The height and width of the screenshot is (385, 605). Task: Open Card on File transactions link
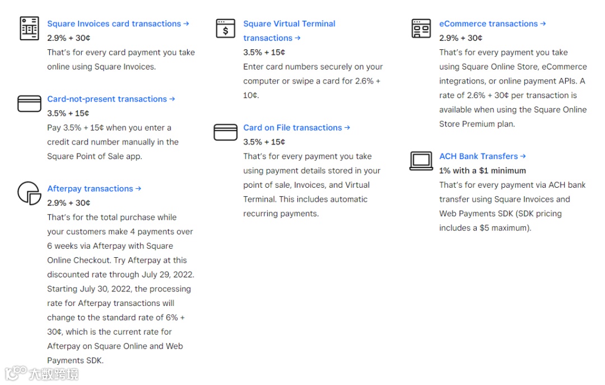296,127
